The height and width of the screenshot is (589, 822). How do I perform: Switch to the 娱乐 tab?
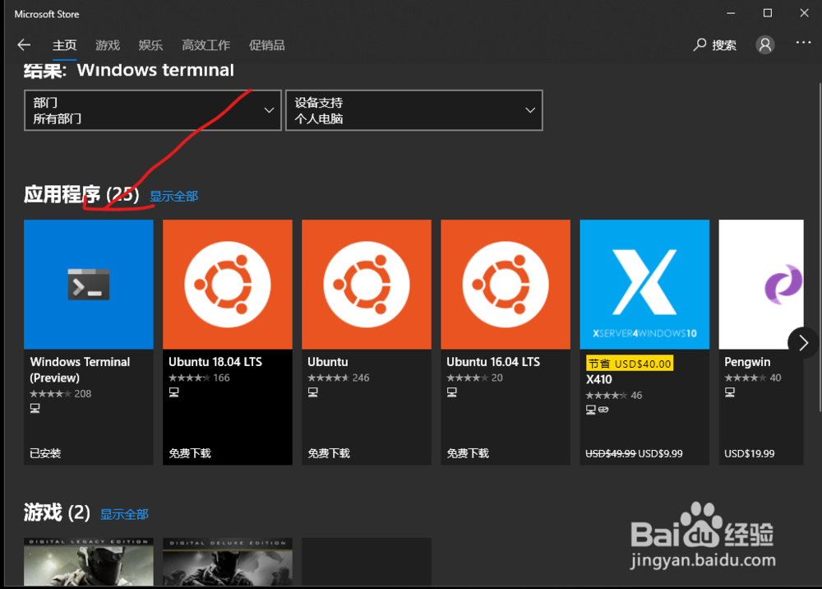(150, 45)
